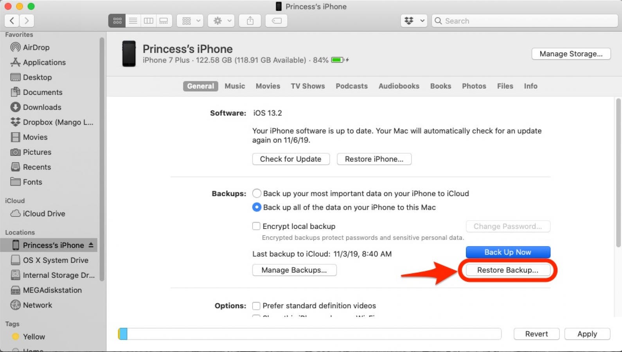Viewport: 622px width, 352px height.
Task: Switch to the Books tab
Action: (x=441, y=86)
